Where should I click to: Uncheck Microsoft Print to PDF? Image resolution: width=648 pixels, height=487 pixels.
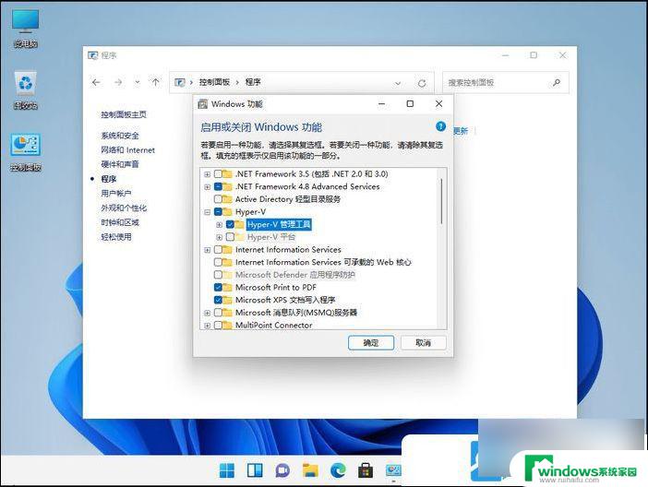tap(218, 287)
